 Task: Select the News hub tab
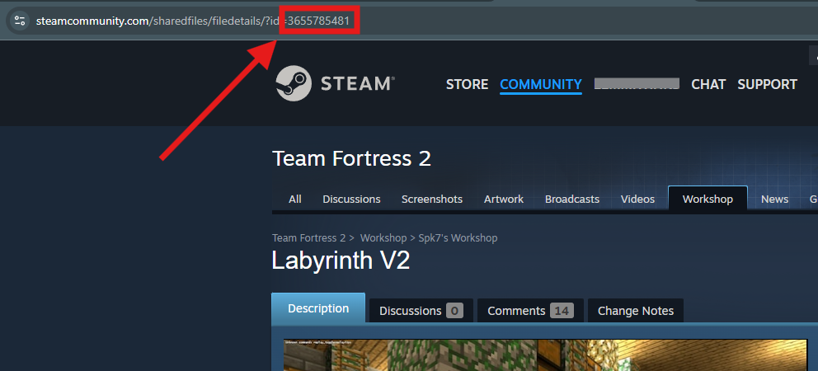tap(774, 199)
